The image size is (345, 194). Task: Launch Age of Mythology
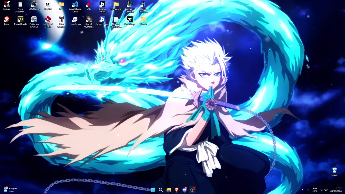(89, 22)
